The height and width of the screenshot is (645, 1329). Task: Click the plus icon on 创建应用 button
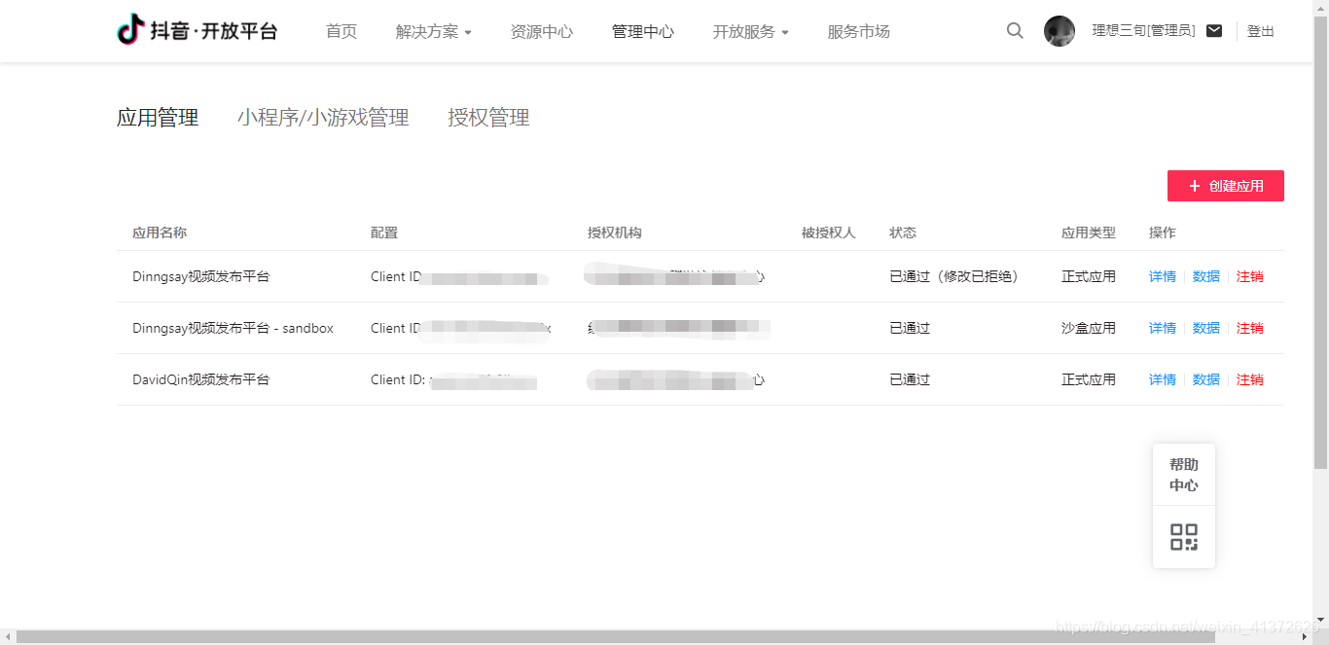click(x=1195, y=185)
